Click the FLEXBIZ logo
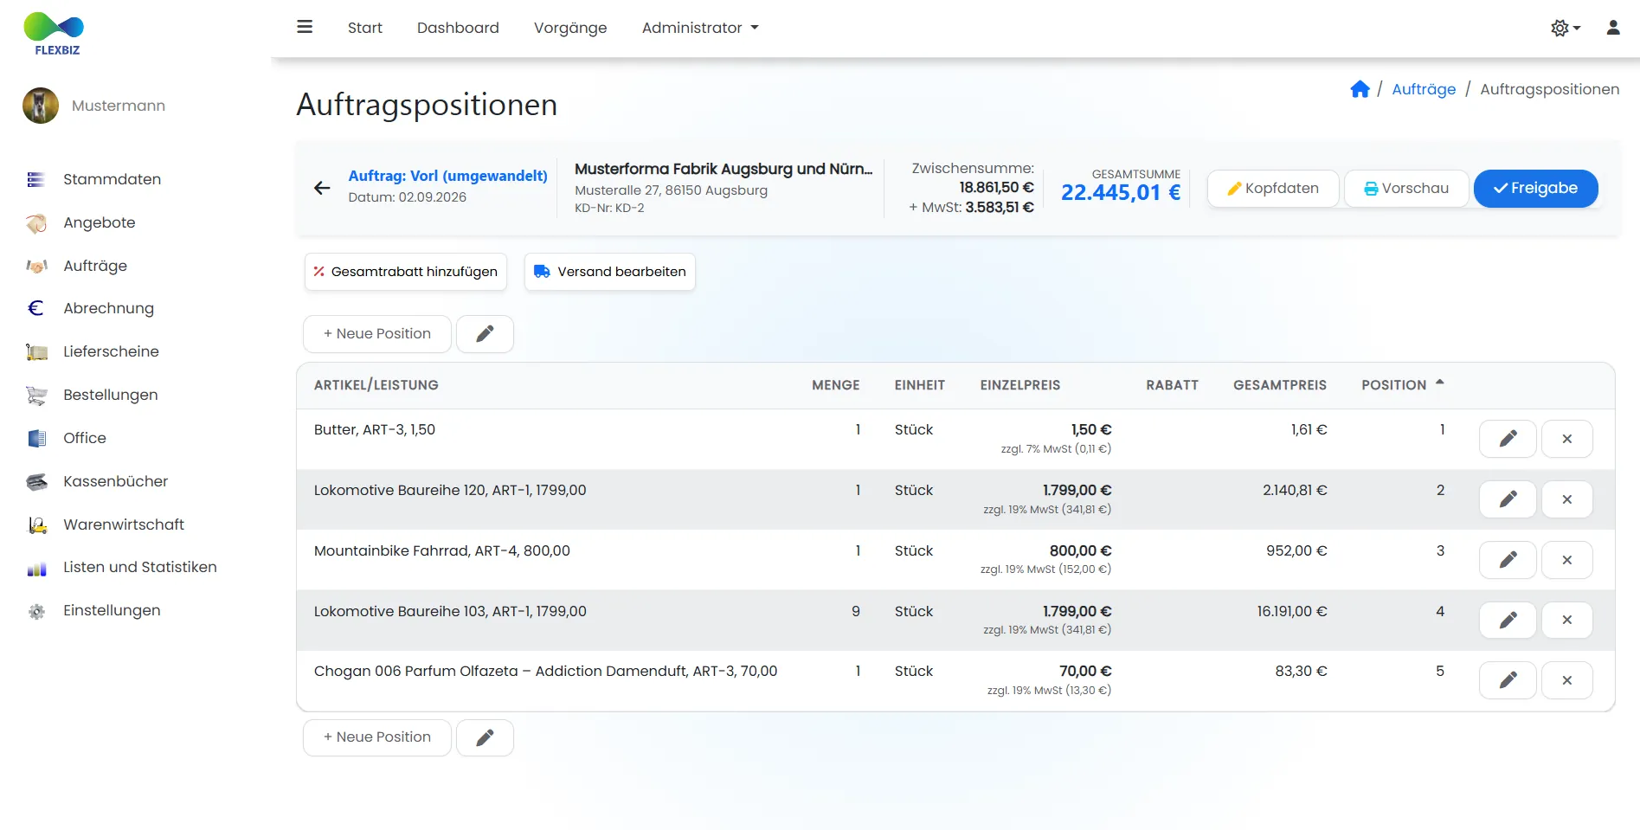Image resolution: width=1640 pixels, height=830 pixels. pos(55,35)
